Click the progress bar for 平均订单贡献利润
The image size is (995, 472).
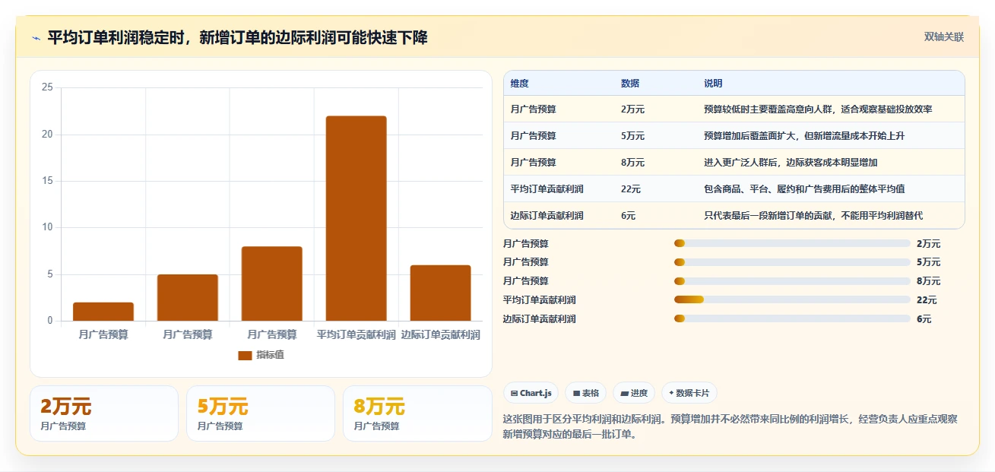(792, 300)
